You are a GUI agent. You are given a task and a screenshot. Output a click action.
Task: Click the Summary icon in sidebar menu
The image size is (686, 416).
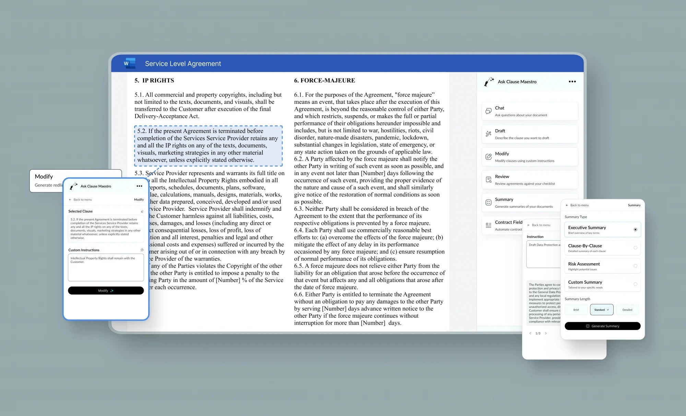click(488, 203)
